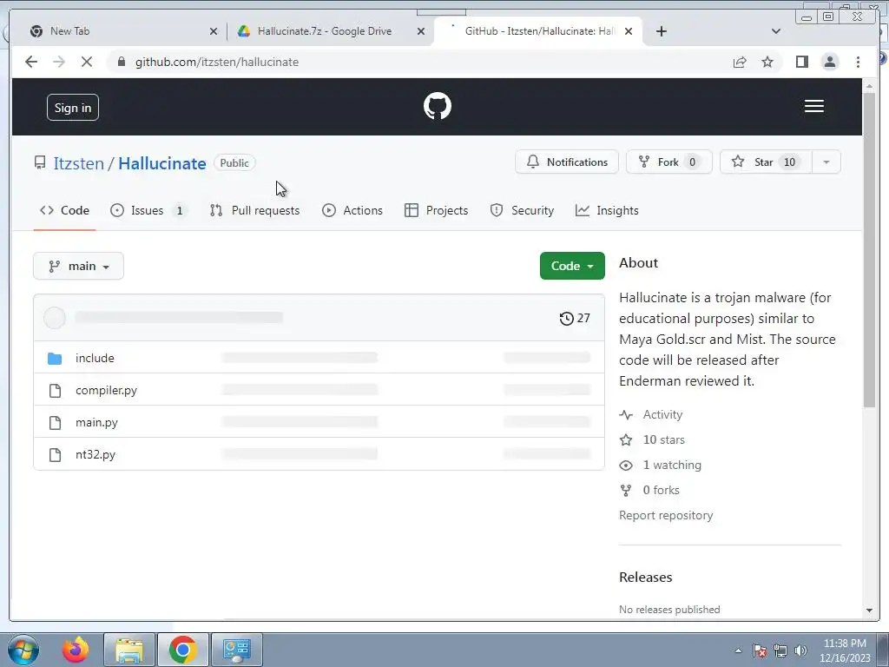The image size is (889, 667).
Task: Bookmark this page with the star icon
Action: point(767,62)
